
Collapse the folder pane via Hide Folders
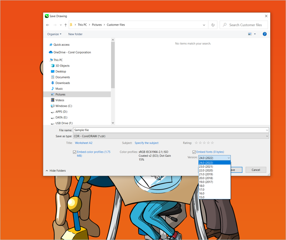coord(56,171)
